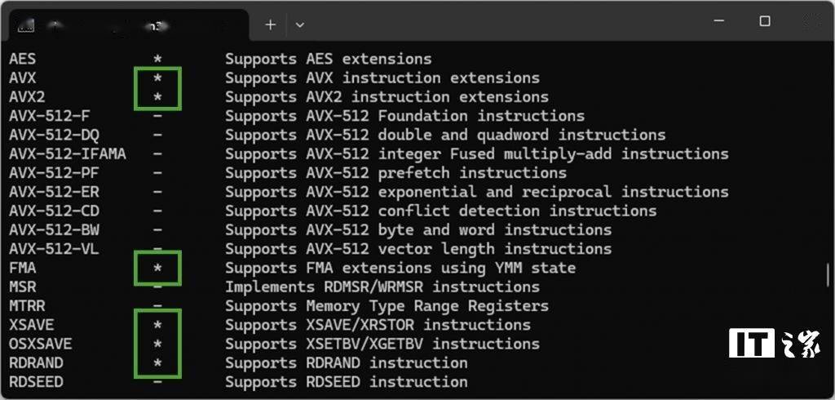
Task: Click the asterisk beside FMA
Action: (157, 269)
